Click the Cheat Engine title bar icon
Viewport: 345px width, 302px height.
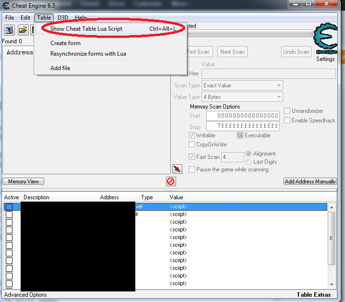pos(6,5)
